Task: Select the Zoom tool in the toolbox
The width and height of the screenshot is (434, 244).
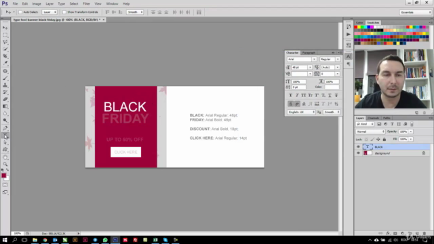Action: (x=5, y=164)
